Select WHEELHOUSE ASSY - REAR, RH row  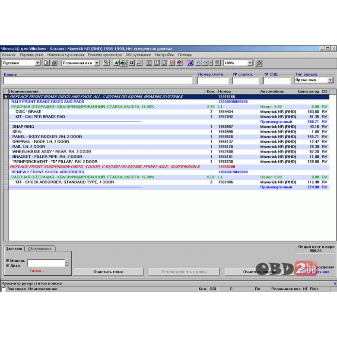(x=169, y=152)
